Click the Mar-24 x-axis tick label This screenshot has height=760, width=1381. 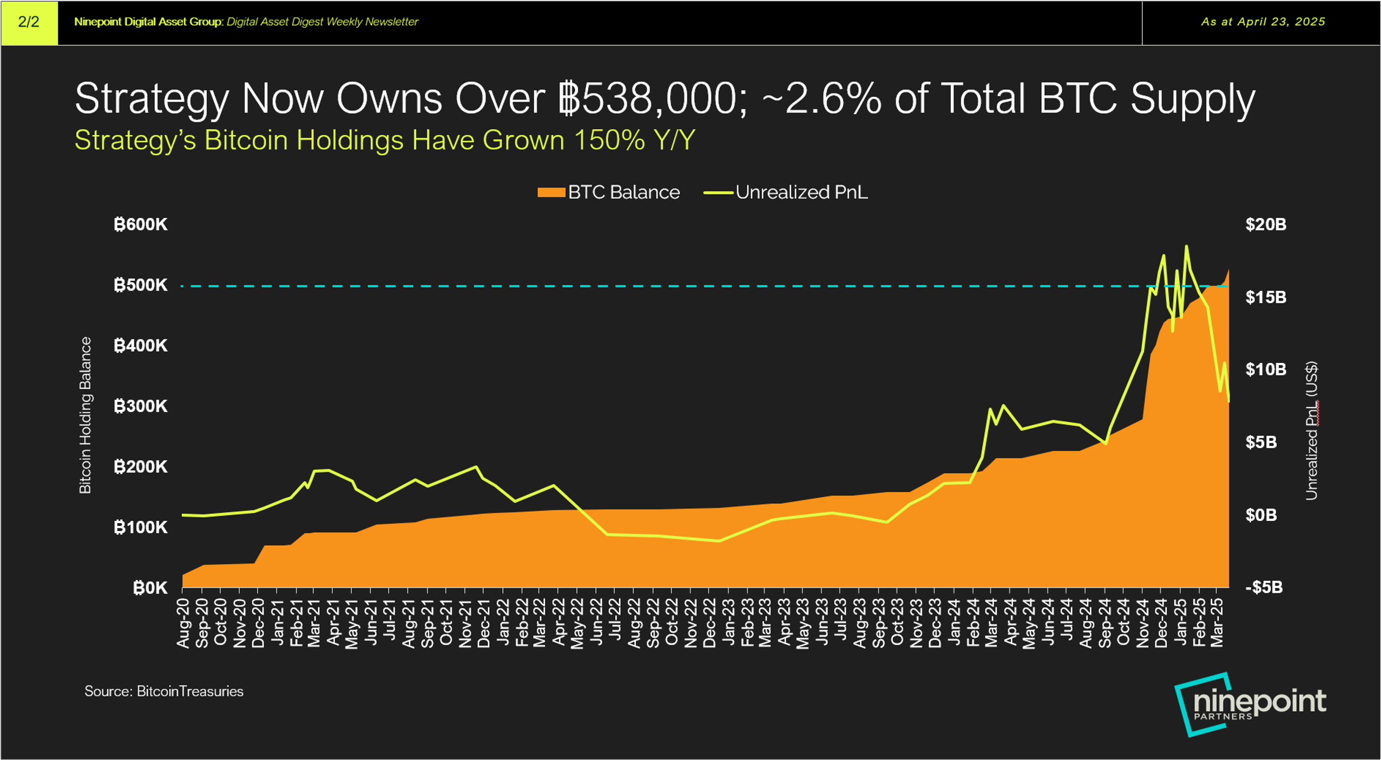[991, 623]
